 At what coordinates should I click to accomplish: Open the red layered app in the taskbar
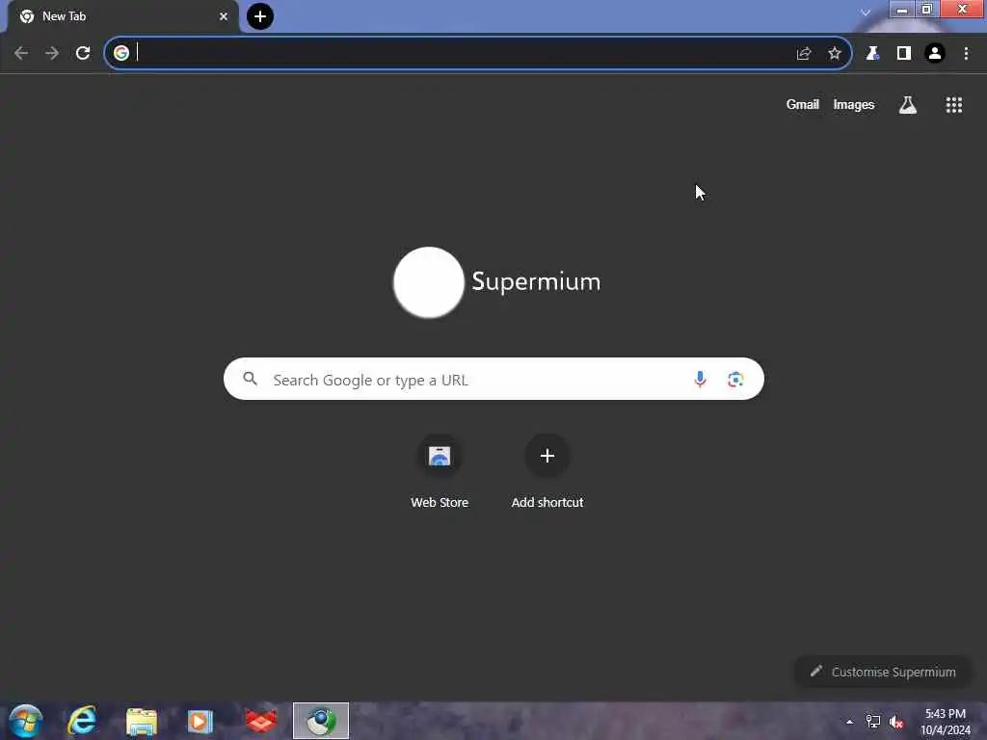click(261, 721)
